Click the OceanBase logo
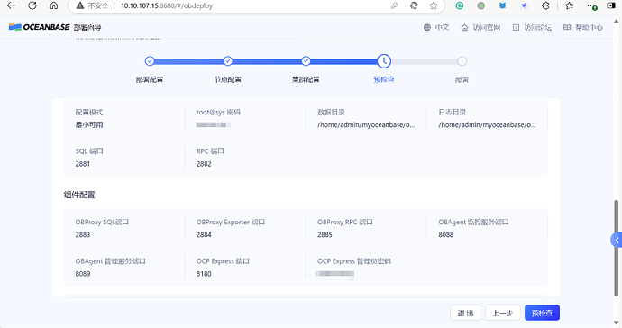 [40, 27]
